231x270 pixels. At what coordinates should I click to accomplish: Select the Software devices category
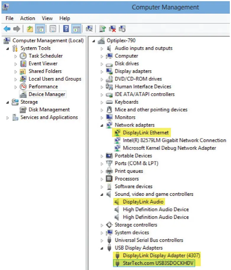point(134,186)
